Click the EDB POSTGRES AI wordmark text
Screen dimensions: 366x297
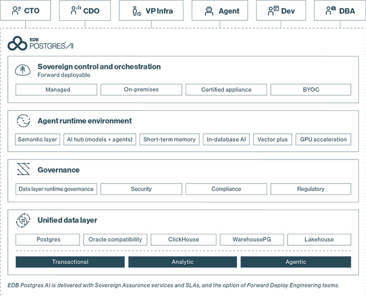[52, 44]
